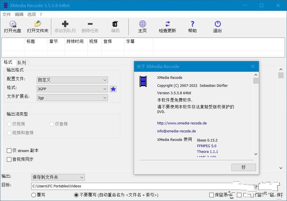This screenshot has height=201, width=287.
Task: Check for updates via 检查更新 icon
Action: coord(167,24)
